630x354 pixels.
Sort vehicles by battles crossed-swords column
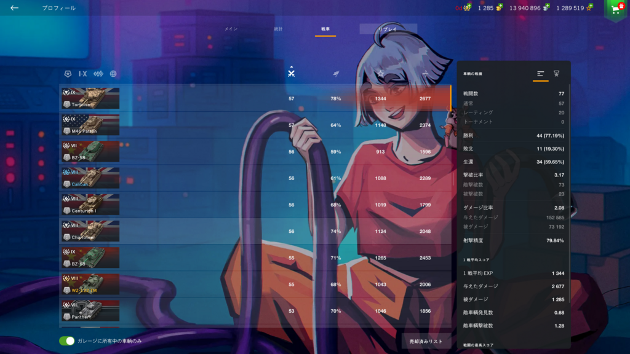point(292,73)
